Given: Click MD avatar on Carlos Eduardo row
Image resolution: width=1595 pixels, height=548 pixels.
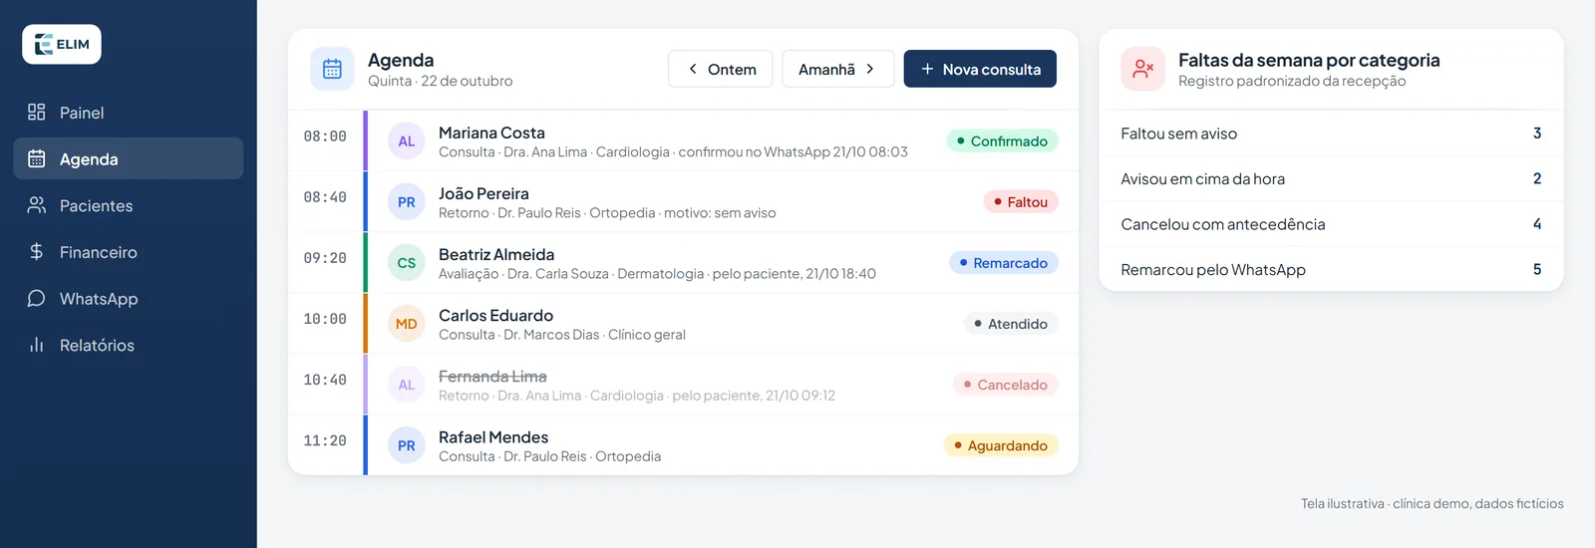Looking at the screenshot, I should click(x=407, y=324).
